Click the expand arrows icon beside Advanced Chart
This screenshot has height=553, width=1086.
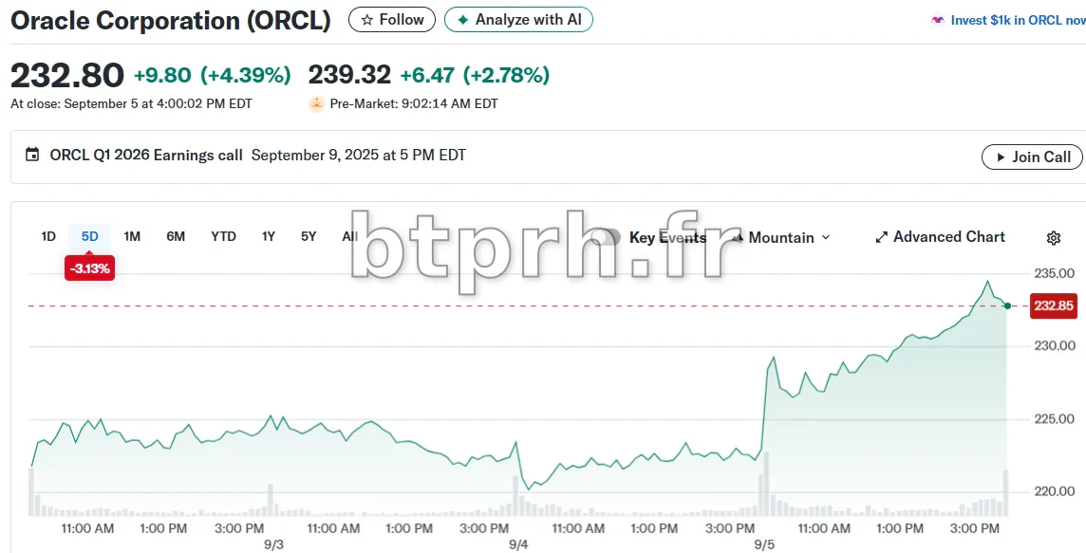[881, 237]
